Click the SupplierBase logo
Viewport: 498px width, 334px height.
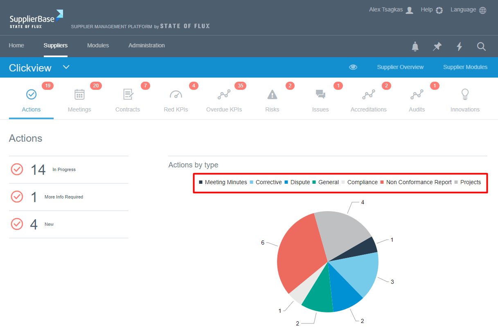[36, 19]
